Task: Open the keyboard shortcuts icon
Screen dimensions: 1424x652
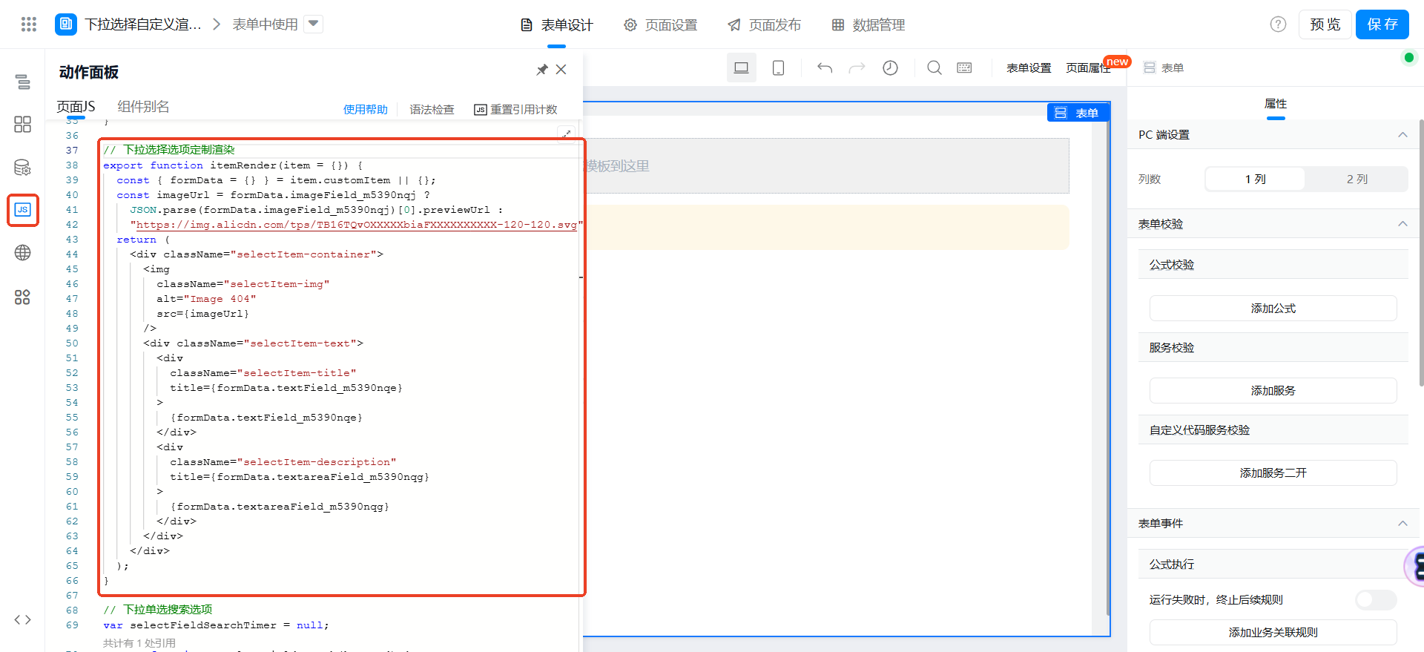Action: [x=964, y=67]
